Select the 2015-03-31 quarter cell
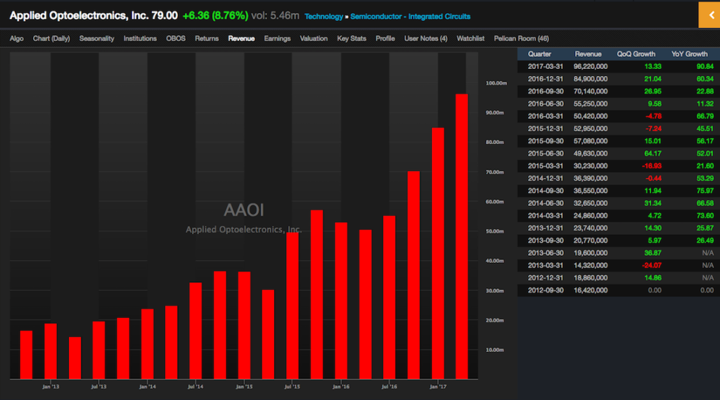Viewport: 720px width, 400px height. tap(546, 166)
